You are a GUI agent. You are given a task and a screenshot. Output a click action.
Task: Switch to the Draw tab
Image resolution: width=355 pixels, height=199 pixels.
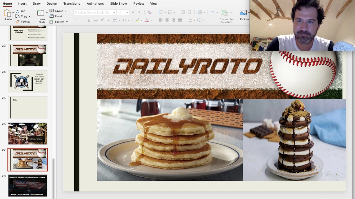[37, 4]
